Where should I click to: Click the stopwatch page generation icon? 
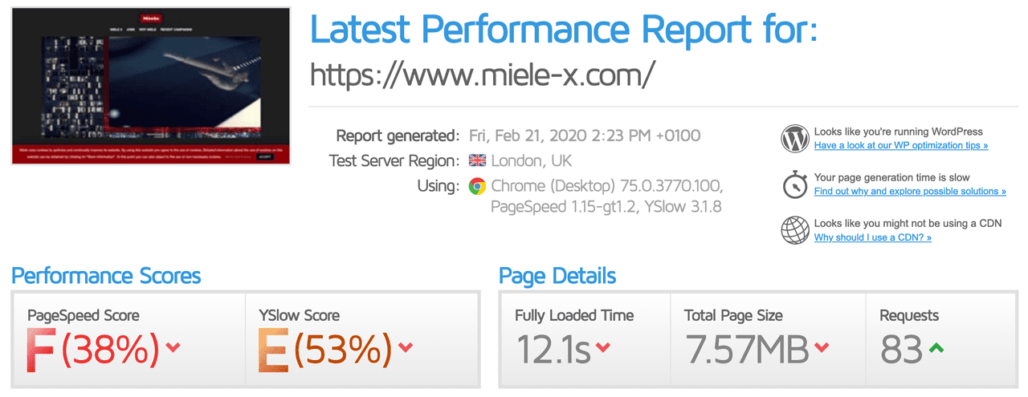click(794, 184)
